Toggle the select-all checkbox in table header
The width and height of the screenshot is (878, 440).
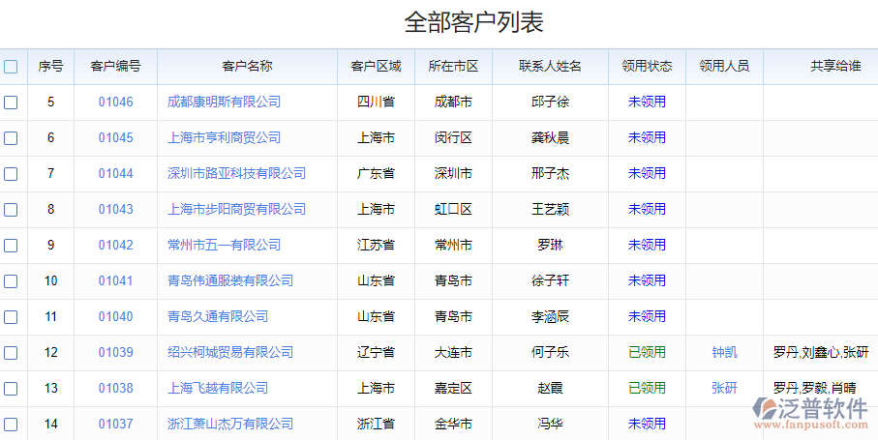coord(11,67)
